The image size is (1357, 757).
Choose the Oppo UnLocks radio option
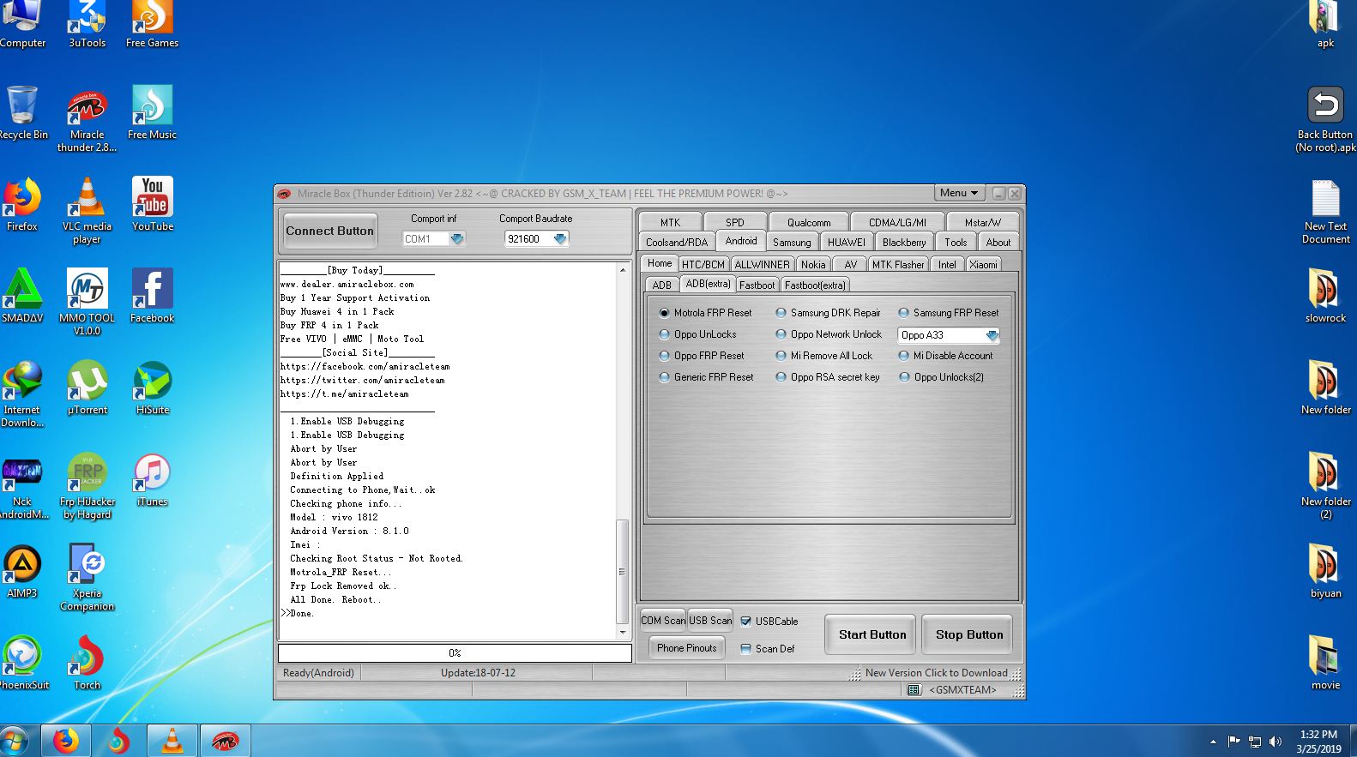click(697, 334)
